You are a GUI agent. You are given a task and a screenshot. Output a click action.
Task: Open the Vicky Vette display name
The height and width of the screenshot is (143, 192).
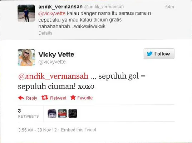pyautogui.click(x=56, y=54)
